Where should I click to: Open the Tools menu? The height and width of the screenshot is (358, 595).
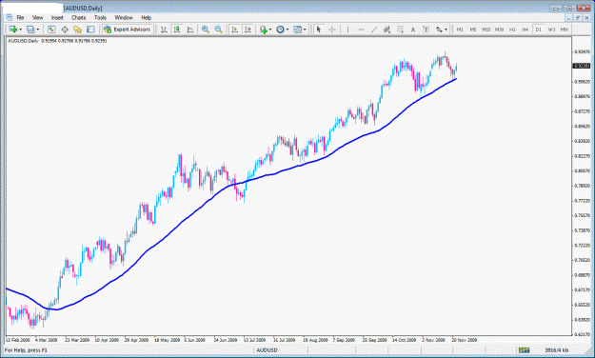(100, 17)
